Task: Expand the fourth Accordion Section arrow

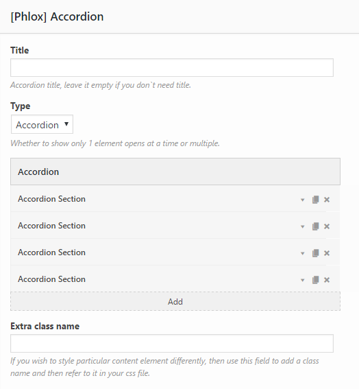Action: (303, 281)
